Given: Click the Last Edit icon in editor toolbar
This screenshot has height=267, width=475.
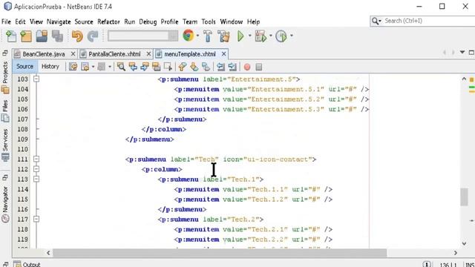Looking at the screenshot, I should tap(73, 67).
